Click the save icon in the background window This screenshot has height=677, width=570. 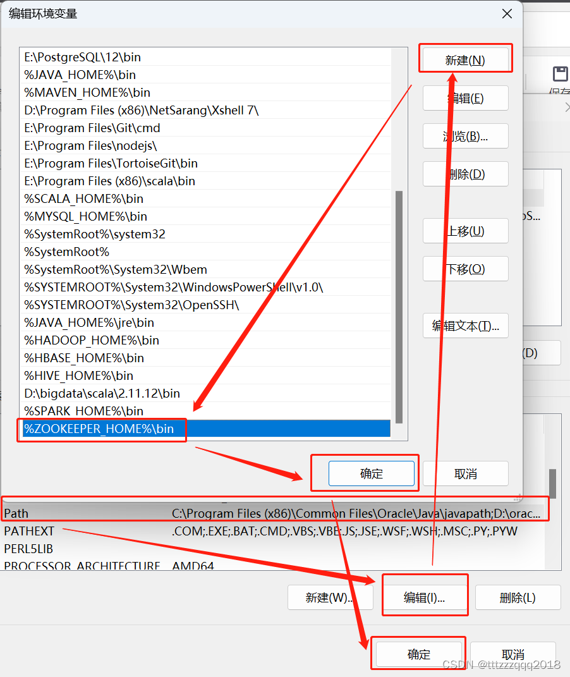point(561,74)
